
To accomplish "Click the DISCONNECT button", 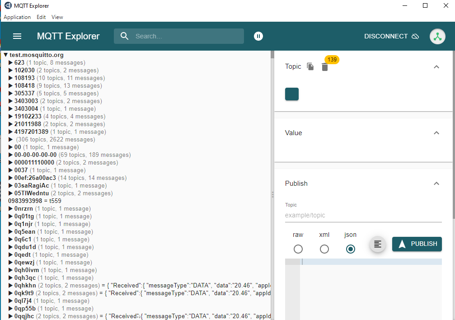I will tap(391, 36).
